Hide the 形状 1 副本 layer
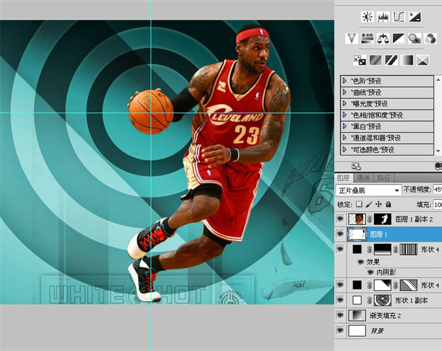 (x=340, y=300)
